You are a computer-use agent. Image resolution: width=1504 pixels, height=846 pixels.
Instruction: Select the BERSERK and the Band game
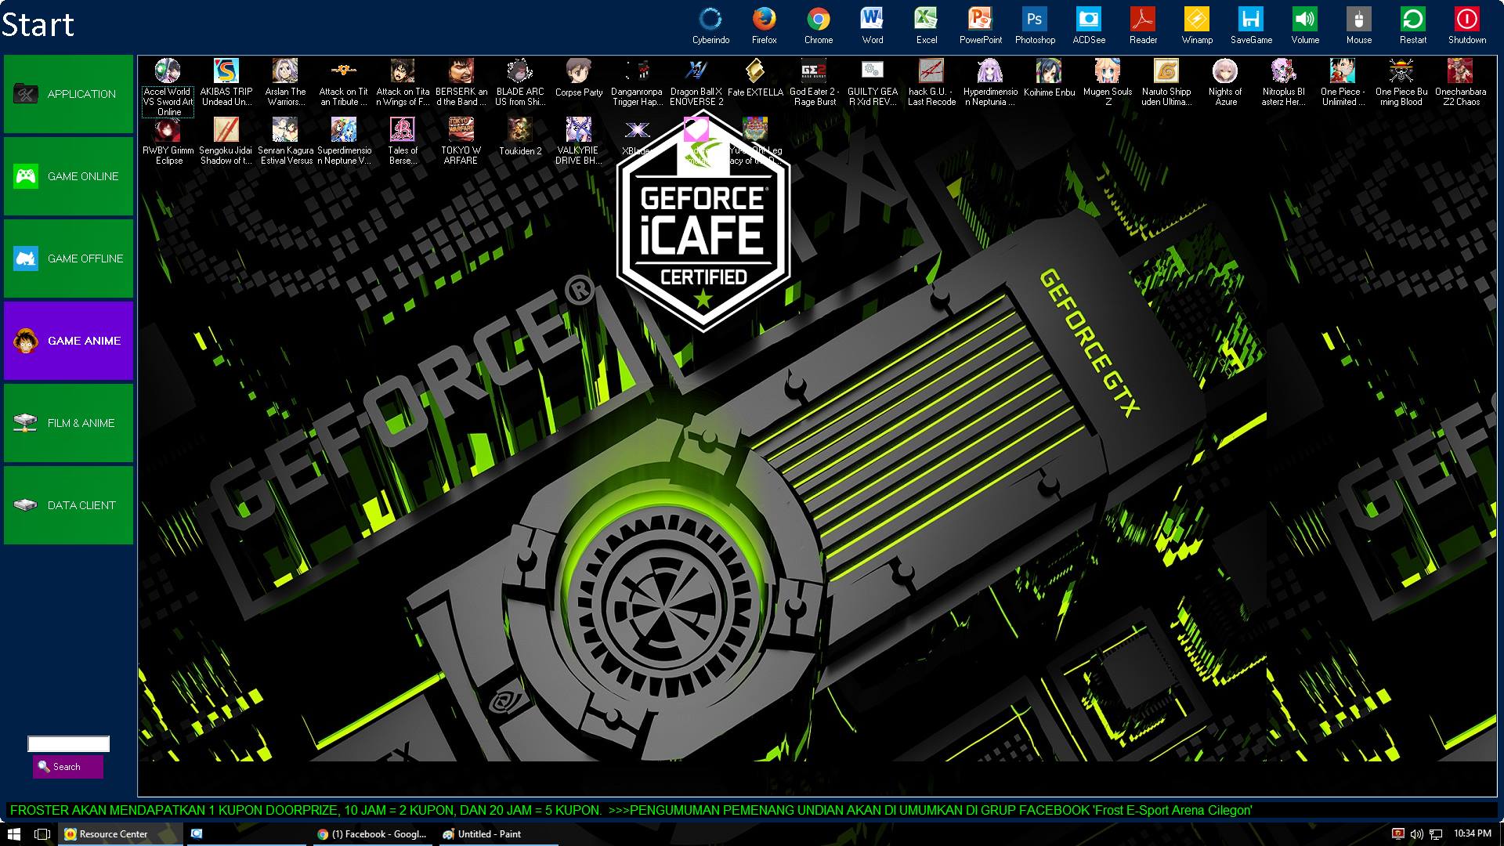pyautogui.click(x=461, y=83)
